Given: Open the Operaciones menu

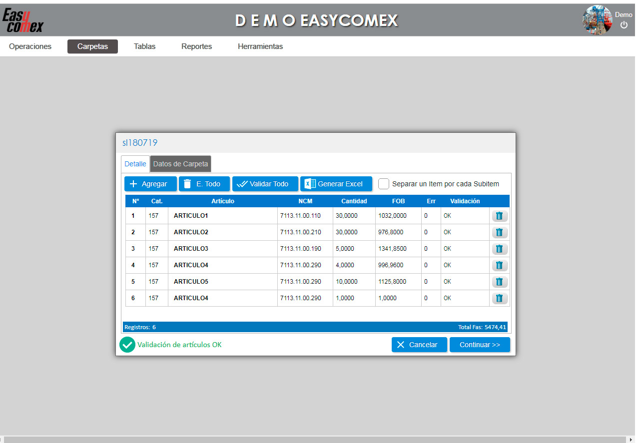Looking at the screenshot, I should (30, 46).
